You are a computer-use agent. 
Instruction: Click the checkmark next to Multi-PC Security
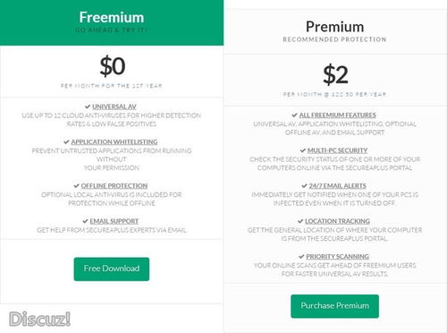pyautogui.click(x=303, y=150)
